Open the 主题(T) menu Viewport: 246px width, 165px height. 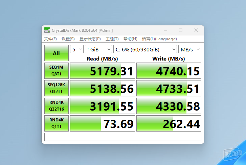(112, 39)
